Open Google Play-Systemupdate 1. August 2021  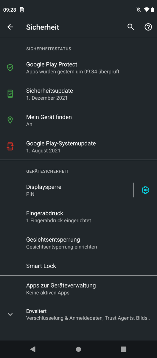click(x=78, y=146)
